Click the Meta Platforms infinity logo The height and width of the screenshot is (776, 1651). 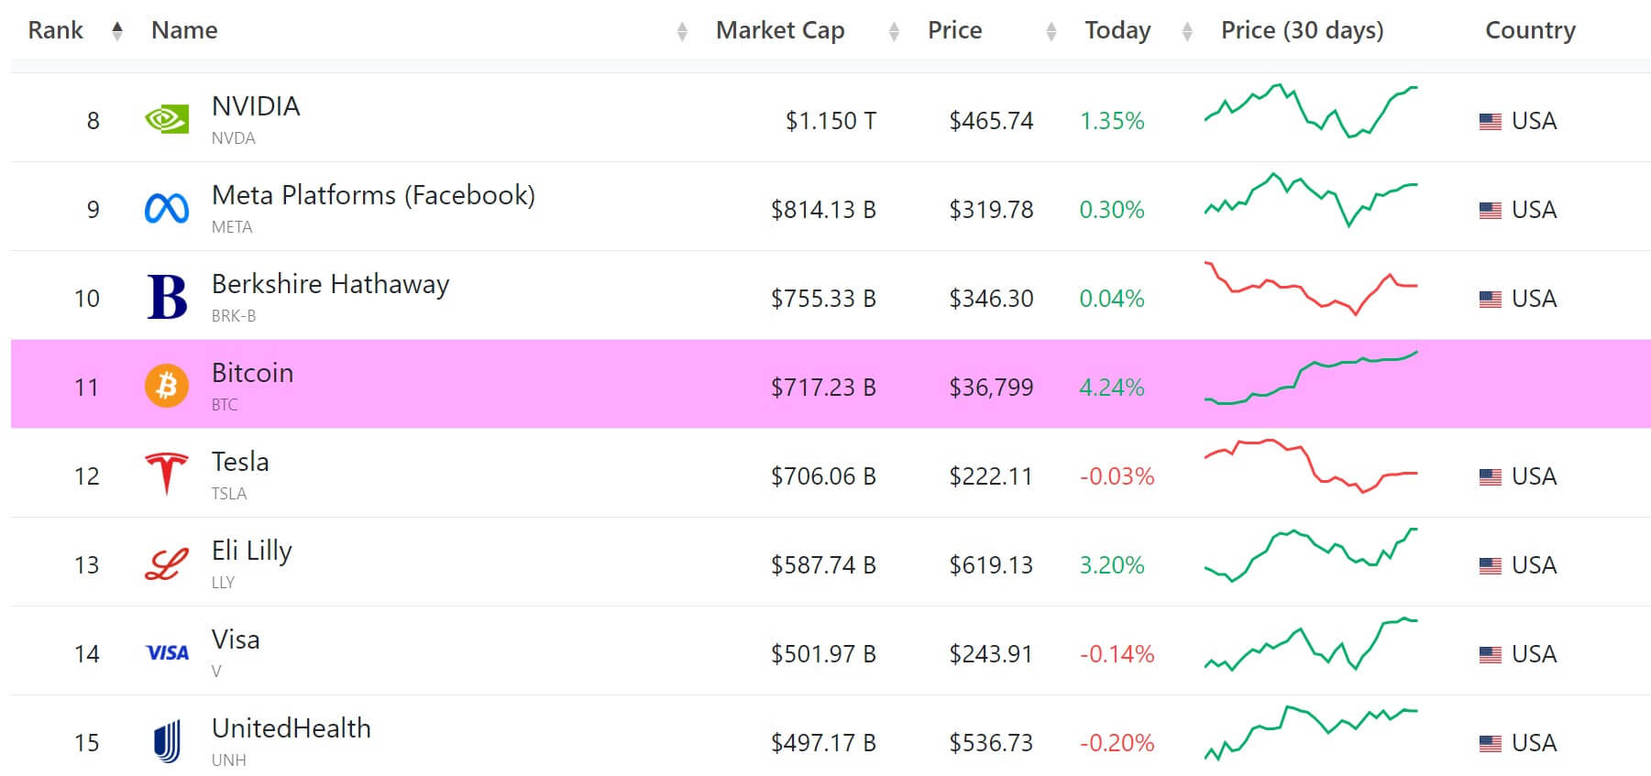coord(166,206)
